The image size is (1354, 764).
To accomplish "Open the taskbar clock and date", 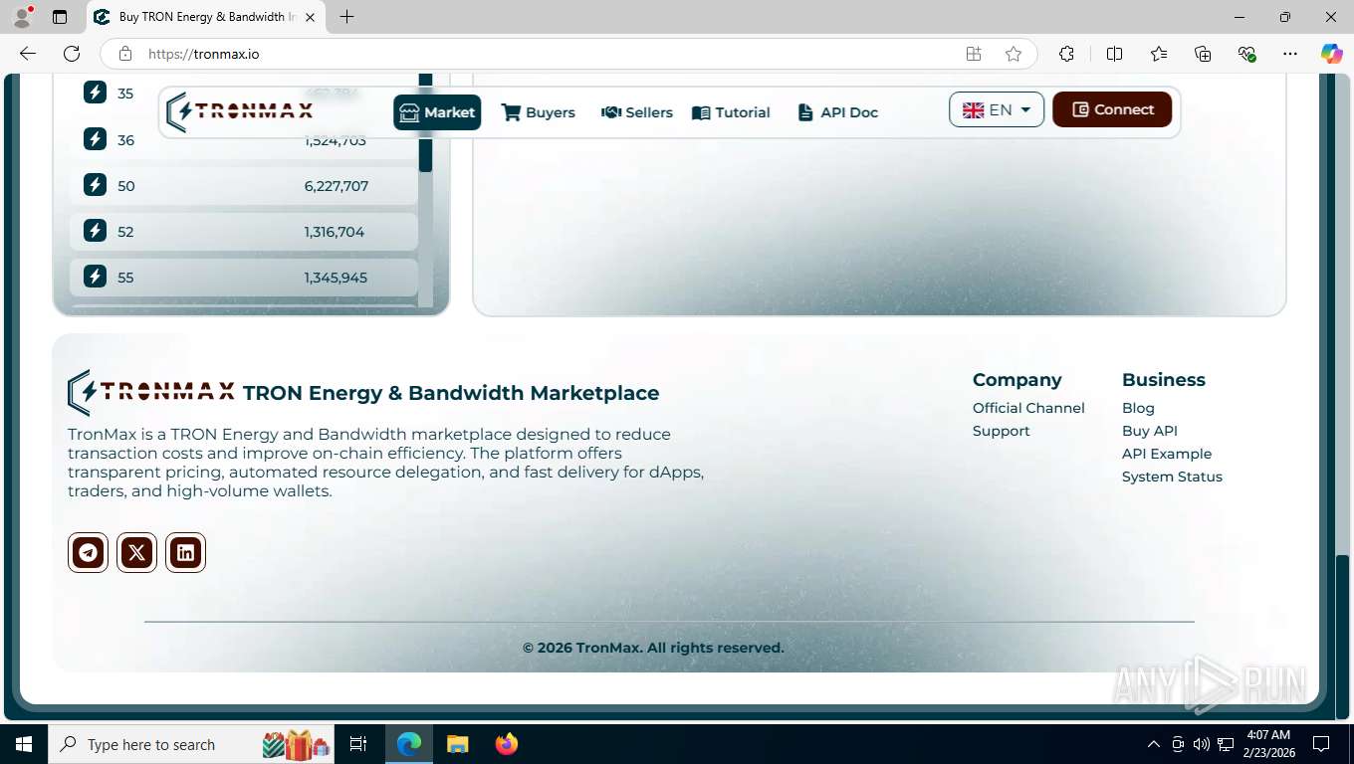I will pyautogui.click(x=1267, y=744).
